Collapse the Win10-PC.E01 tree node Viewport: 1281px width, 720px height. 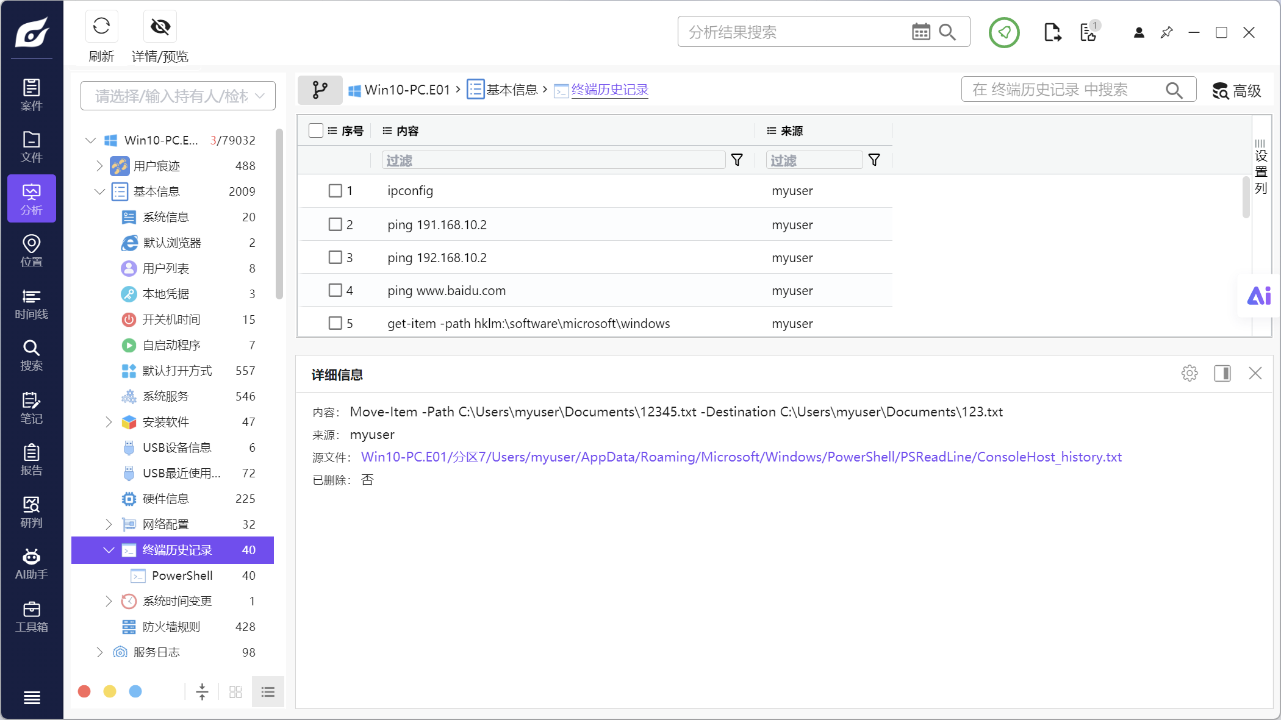91,140
